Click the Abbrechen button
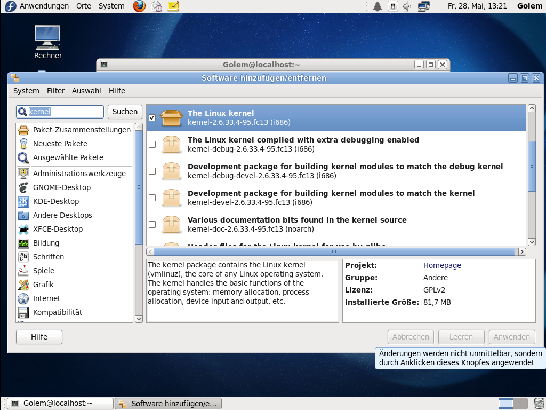The height and width of the screenshot is (410, 546). coord(411,337)
